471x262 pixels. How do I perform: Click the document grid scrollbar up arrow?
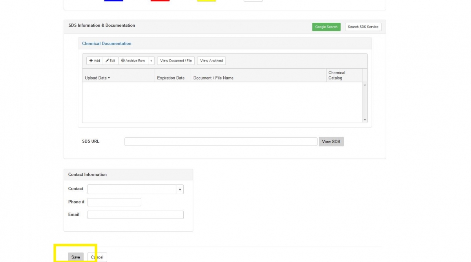[365, 84]
